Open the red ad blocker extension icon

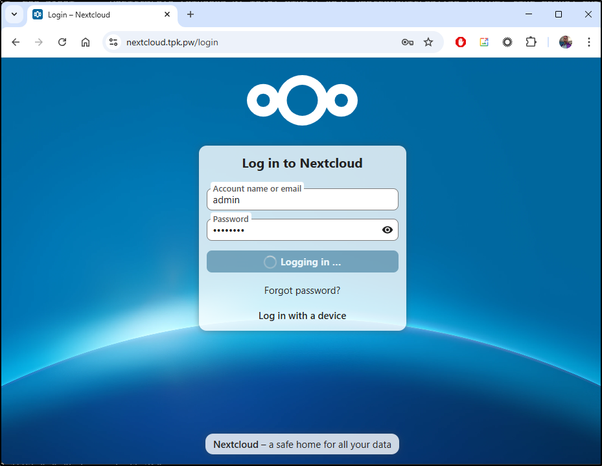pos(461,42)
